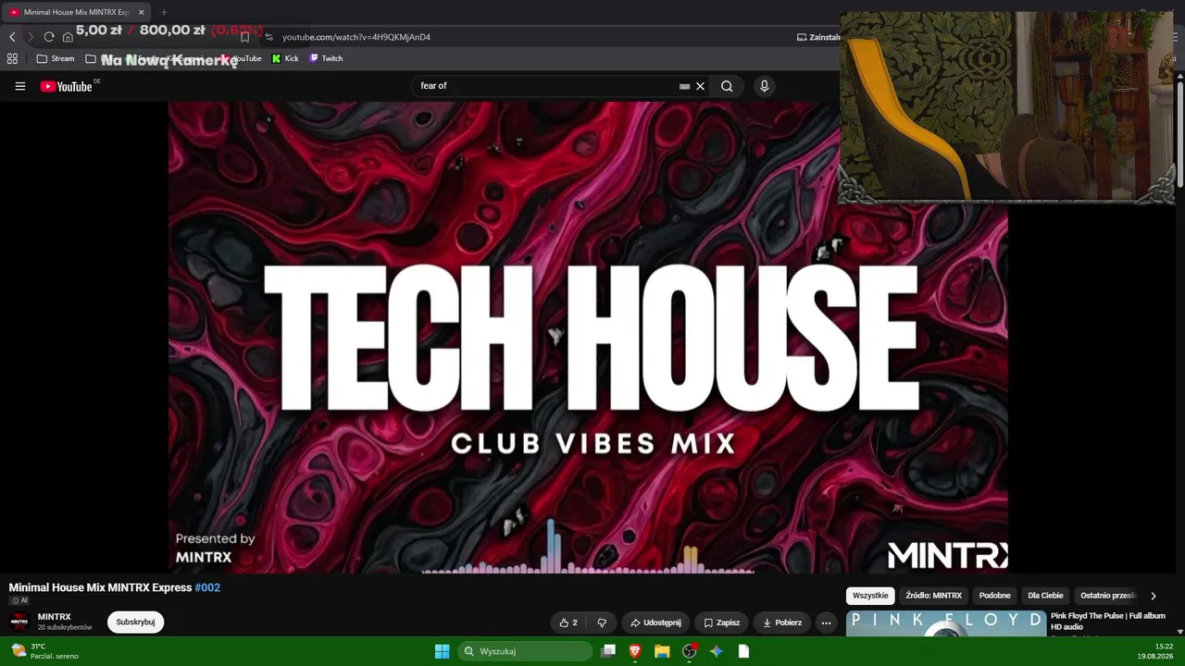
Task: Select the Źródło: MINTRX filter chip
Action: pyautogui.click(x=933, y=596)
